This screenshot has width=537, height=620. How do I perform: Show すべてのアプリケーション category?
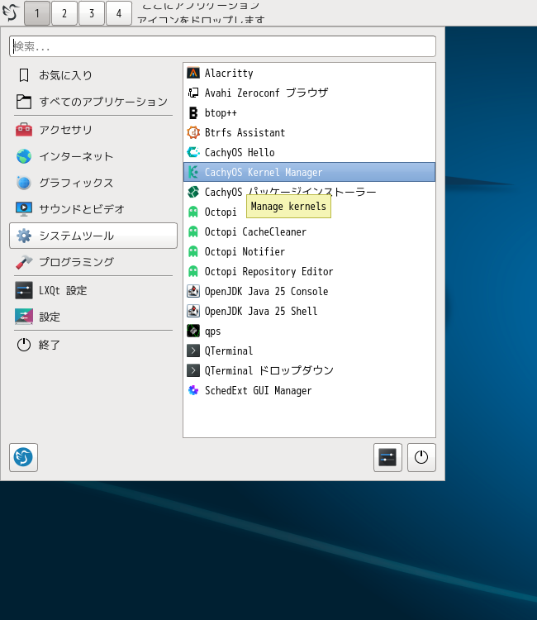point(93,102)
